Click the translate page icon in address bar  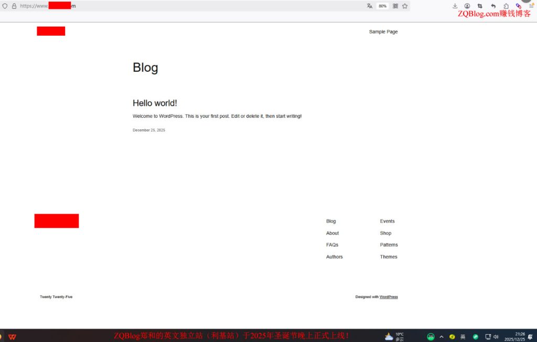coord(370,6)
